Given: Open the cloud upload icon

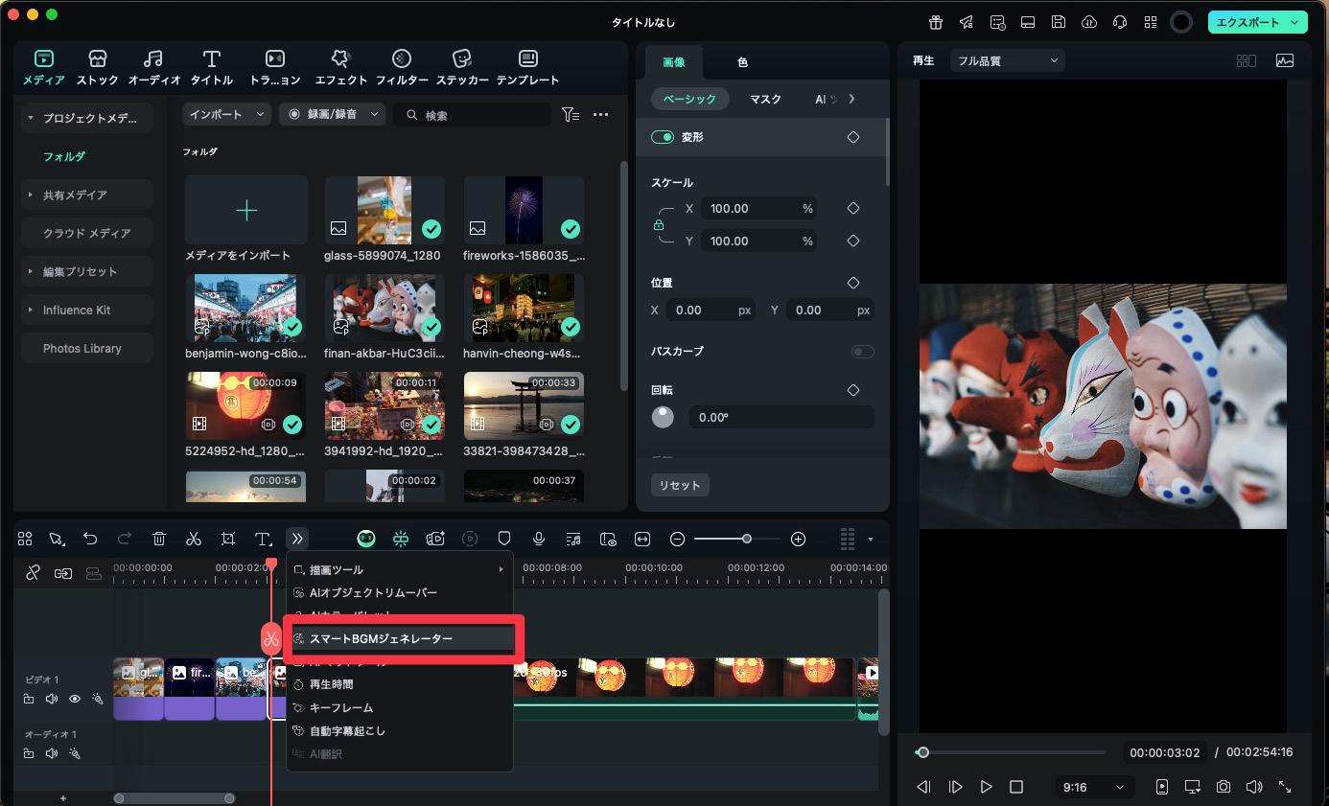Looking at the screenshot, I should click(1089, 22).
